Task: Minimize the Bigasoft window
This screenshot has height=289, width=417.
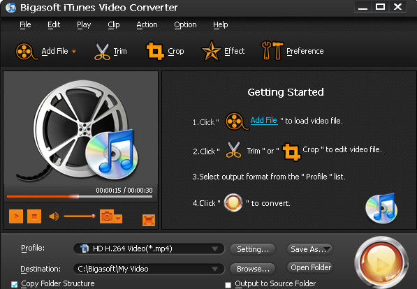Action: tap(363, 7)
